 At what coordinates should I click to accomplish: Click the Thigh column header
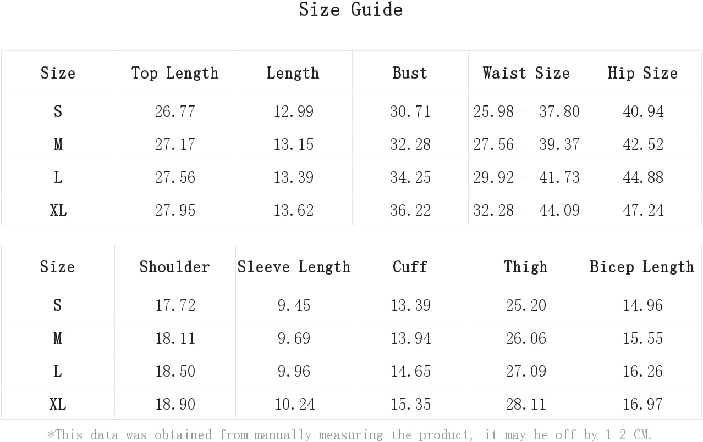point(525,267)
